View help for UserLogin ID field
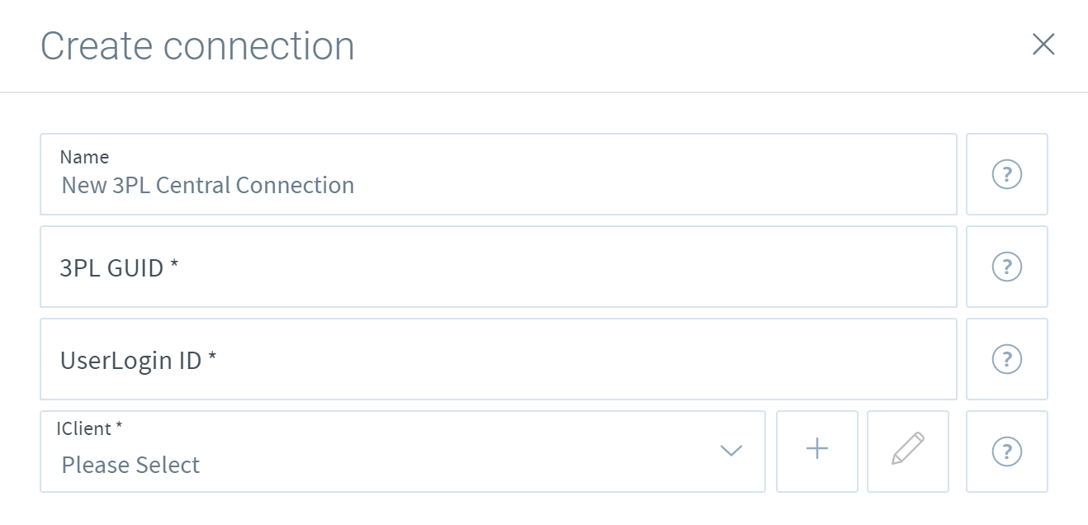The width and height of the screenshot is (1088, 525). [x=1007, y=359]
